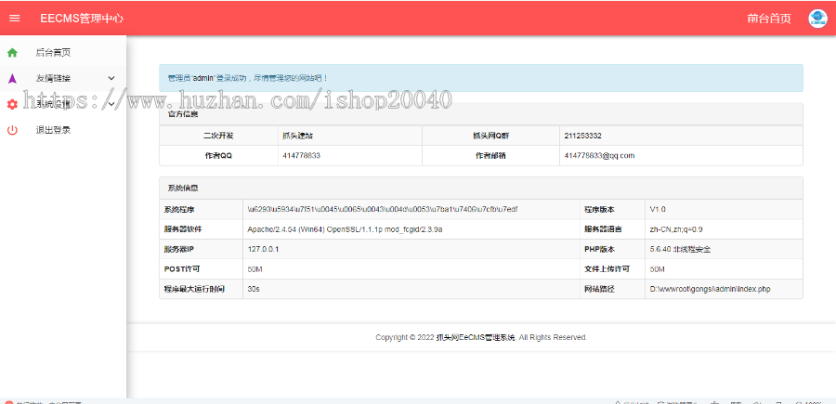Select max run time 30s value
836x404 pixels.
tap(254, 289)
